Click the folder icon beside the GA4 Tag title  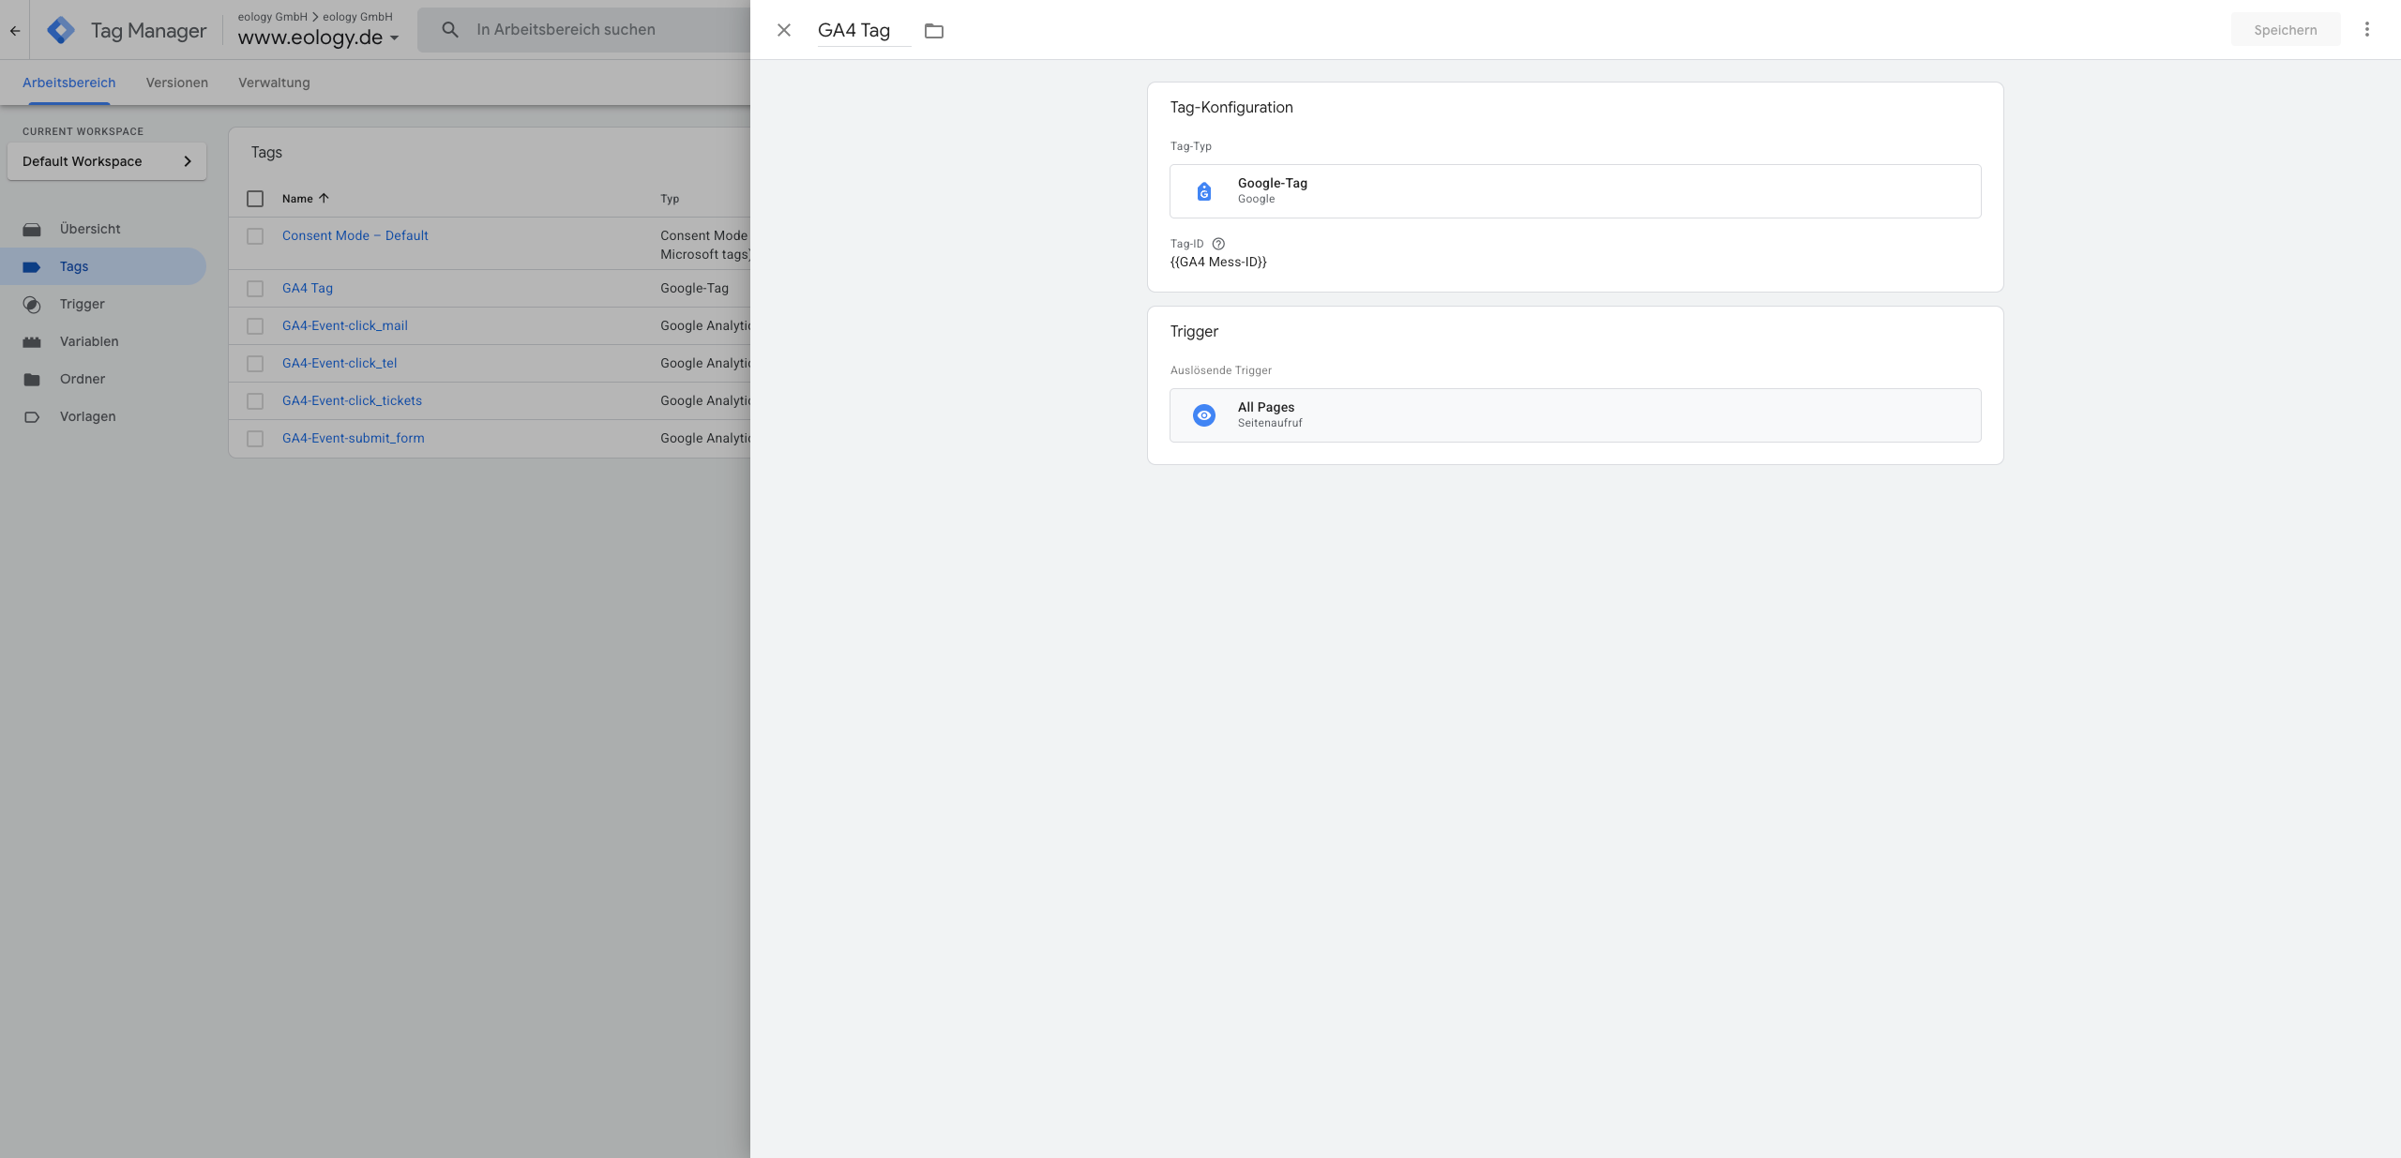(933, 31)
